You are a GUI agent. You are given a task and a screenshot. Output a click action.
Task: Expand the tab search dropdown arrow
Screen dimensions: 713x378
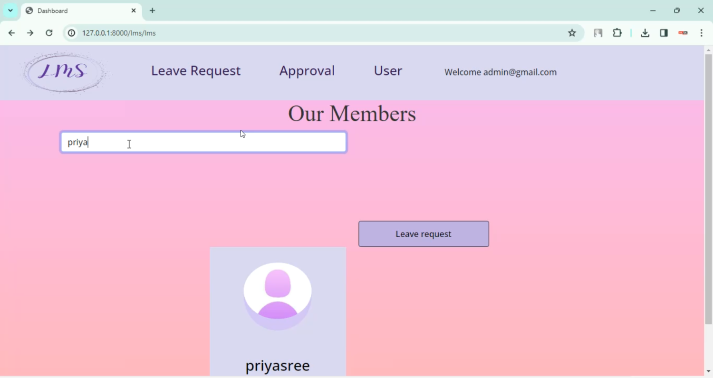[10, 10]
